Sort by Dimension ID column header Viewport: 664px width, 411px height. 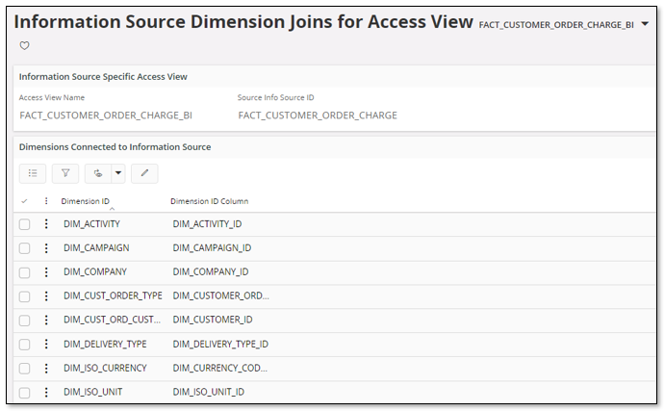(x=85, y=201)
